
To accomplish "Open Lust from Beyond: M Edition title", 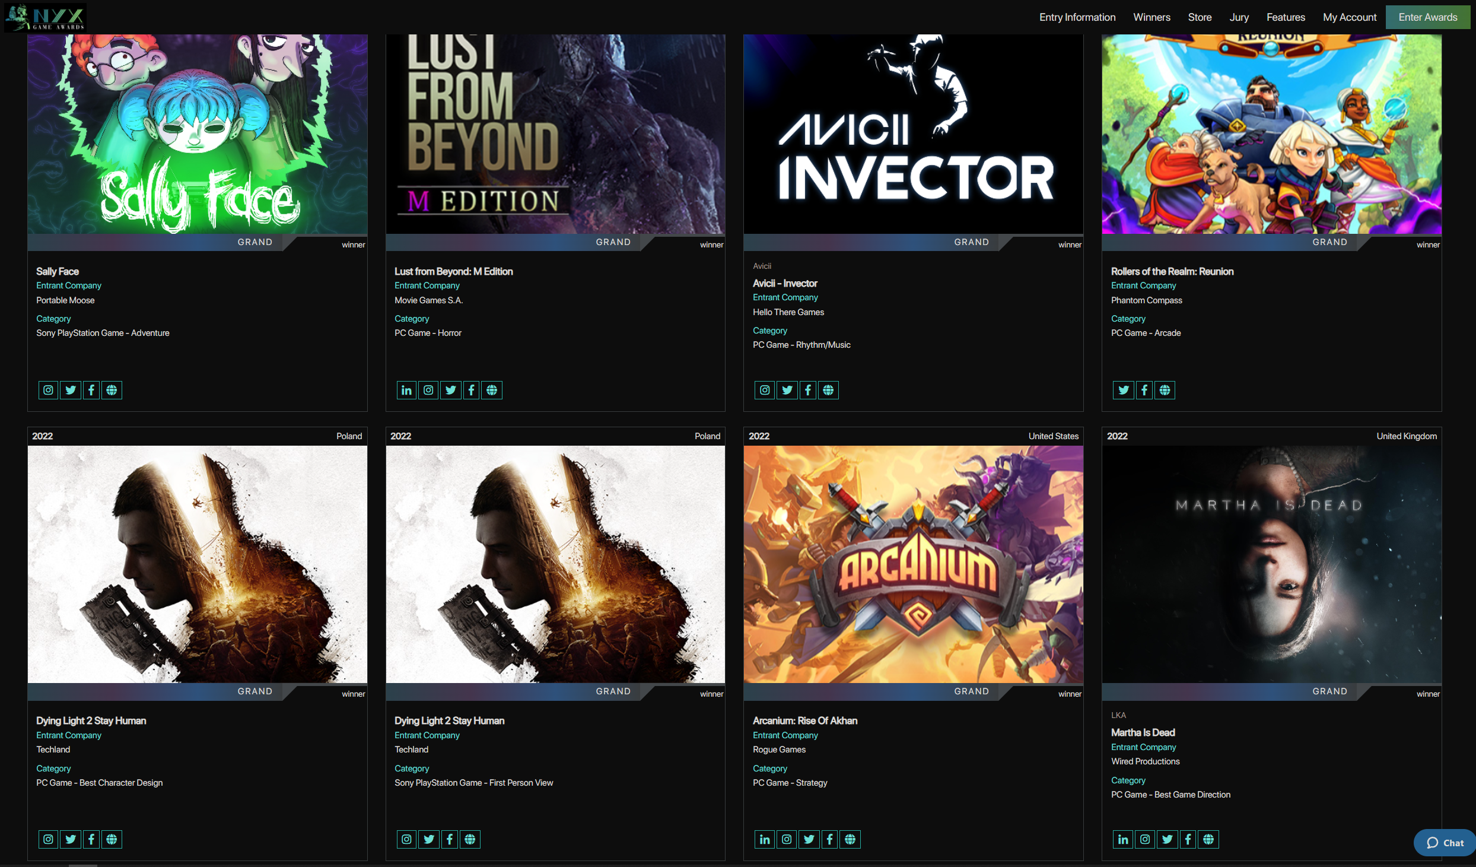I will 454,271.
